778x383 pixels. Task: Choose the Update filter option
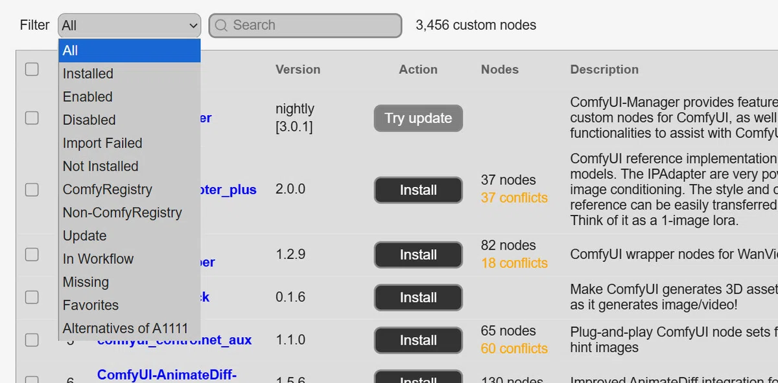point(130,236)
